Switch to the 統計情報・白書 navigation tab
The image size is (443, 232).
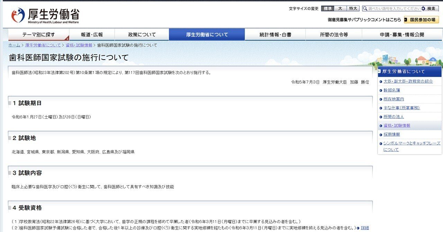275,34
